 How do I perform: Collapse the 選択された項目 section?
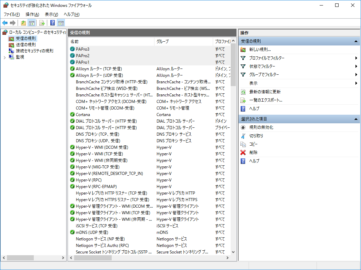point(355,119)
